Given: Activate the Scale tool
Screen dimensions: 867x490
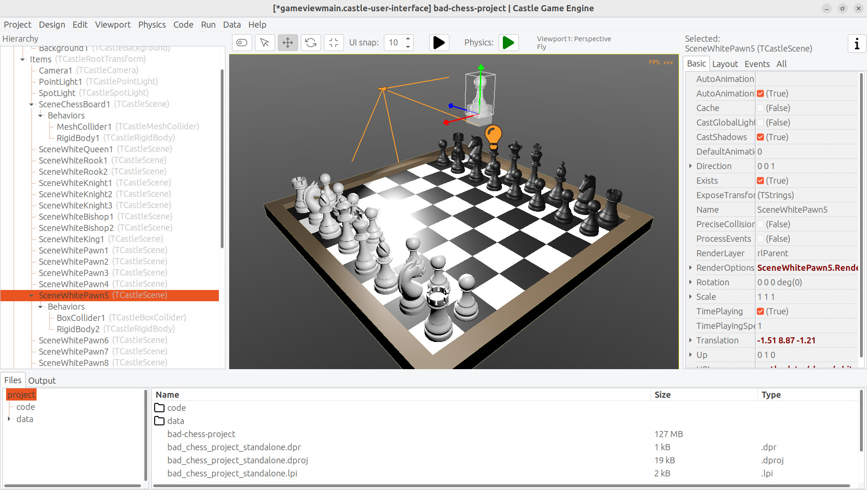Looking at the screenshot, I should tap(334, 43).
